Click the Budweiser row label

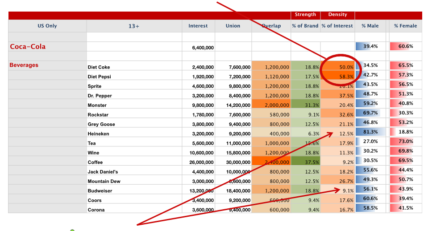click(x=100, y=191)
